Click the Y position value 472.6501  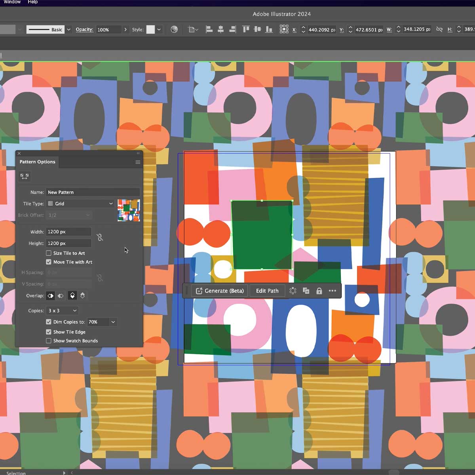[x=369, y=30]
